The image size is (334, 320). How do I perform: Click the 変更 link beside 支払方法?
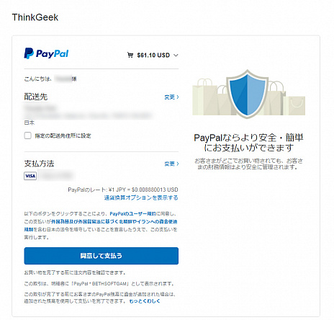(x=171, y=164)
